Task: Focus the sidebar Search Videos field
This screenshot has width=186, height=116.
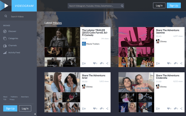Action: click(x=18, y=16)
